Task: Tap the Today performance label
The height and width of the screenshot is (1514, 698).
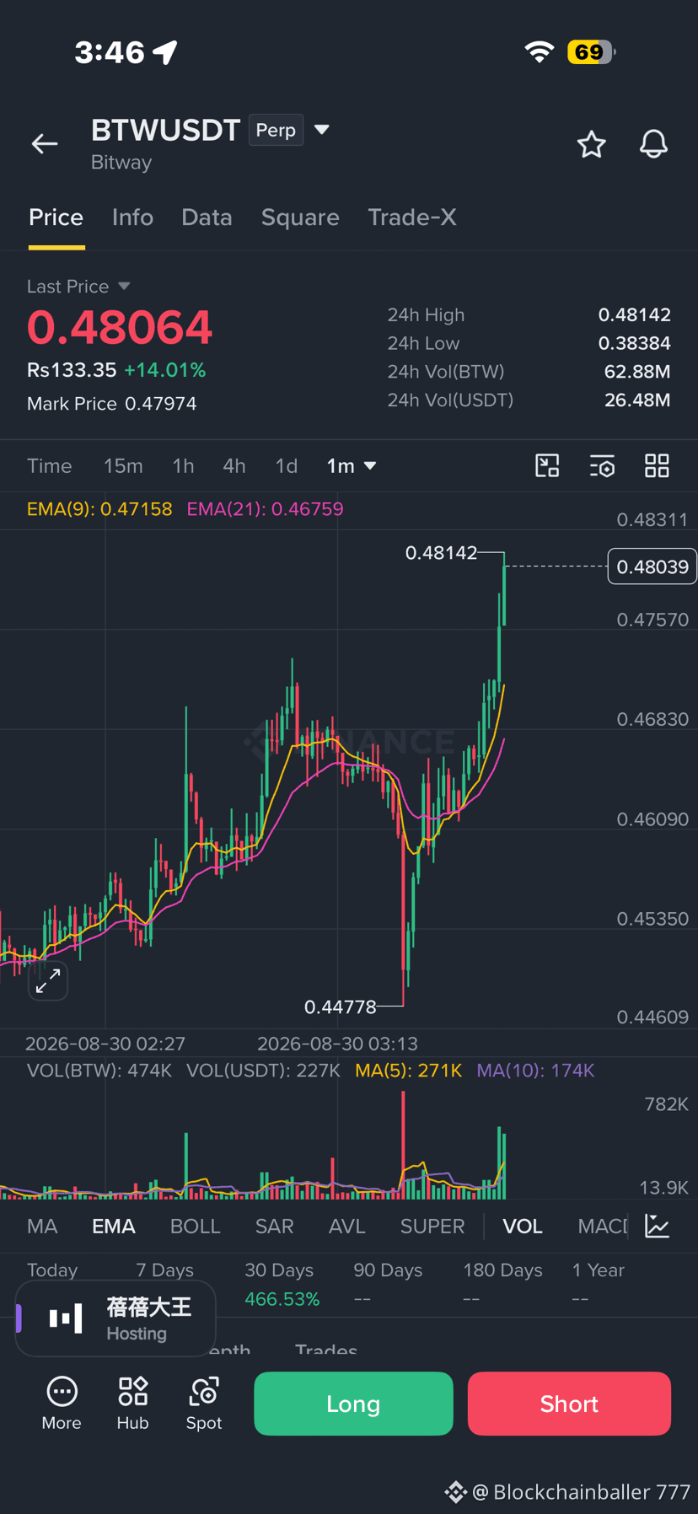Action: [52, 1270]
